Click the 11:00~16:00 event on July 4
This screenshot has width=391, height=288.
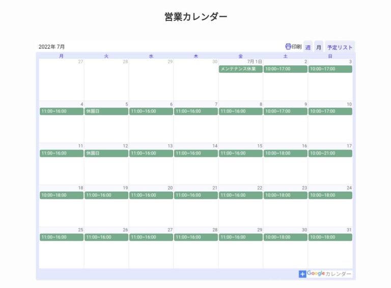click(x=61, y=111)
